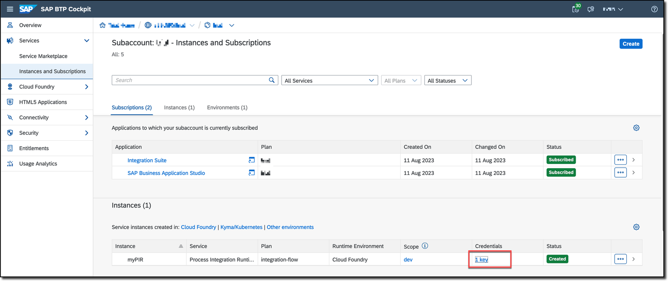The height and width of the screenshot is (281, 668).
Task: Expand the Security menu chevron
Action: pyautogui.click(x=86, y=133)
